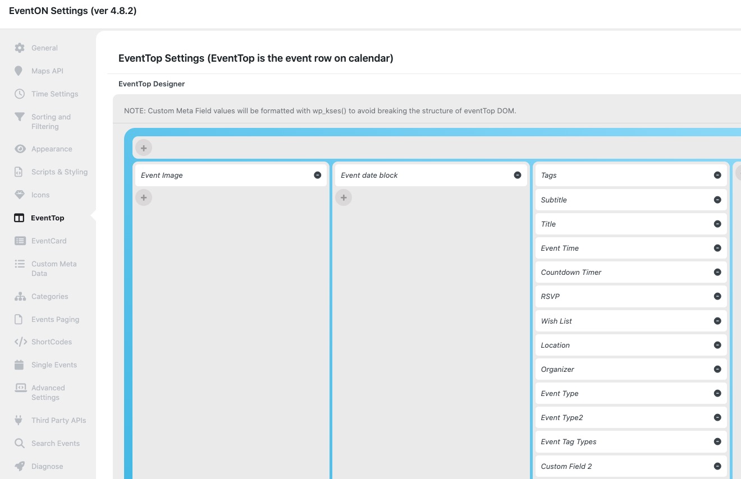Click the eye icon for Appearance

(x=20, y=149)
